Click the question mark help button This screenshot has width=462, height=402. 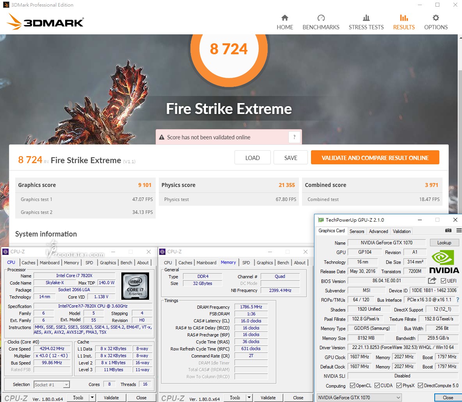click(294, 137)
